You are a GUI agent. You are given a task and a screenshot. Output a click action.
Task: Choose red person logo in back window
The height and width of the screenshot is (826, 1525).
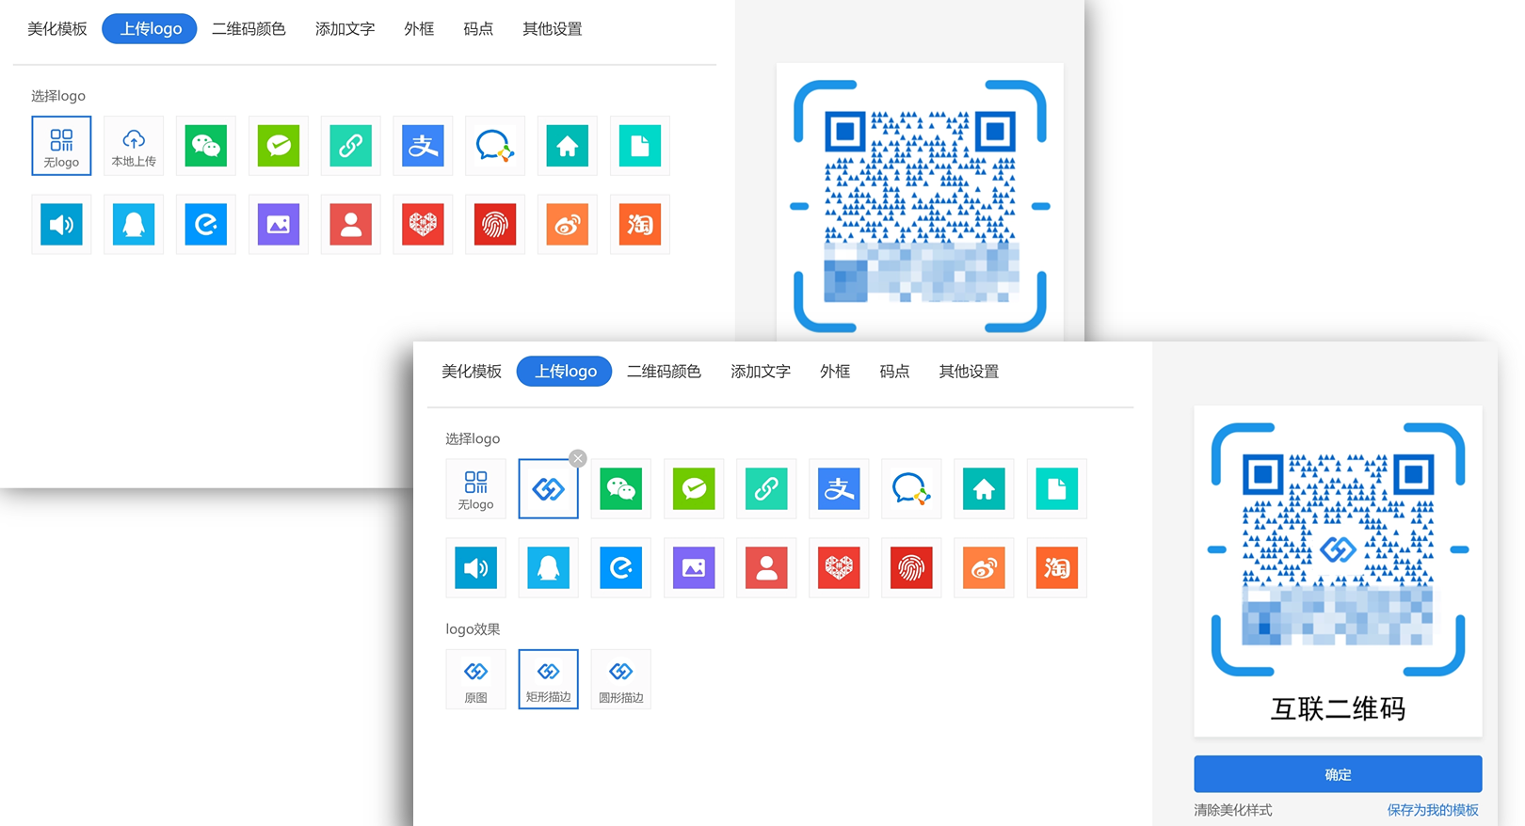point(351,225)
